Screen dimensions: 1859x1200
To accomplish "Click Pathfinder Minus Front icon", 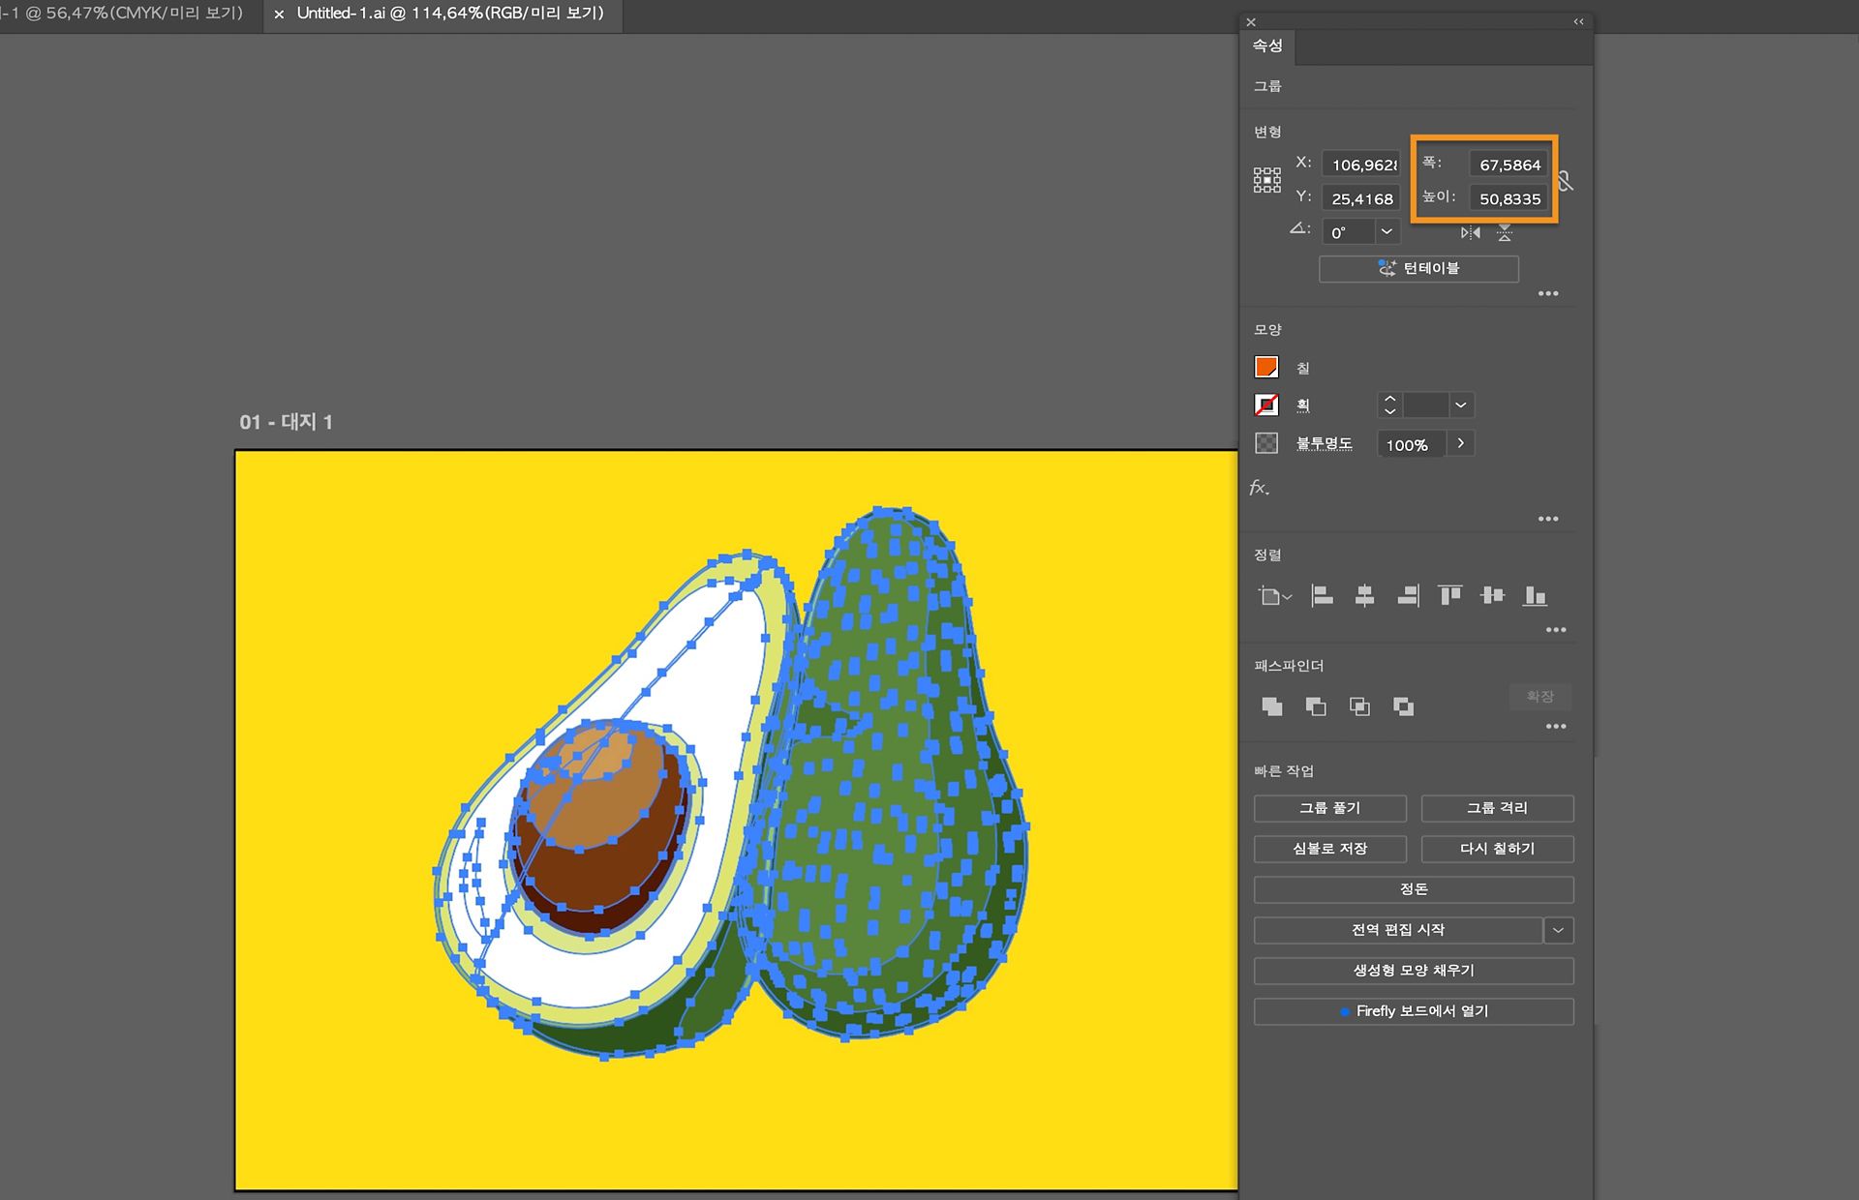I will click(1316, 706).
